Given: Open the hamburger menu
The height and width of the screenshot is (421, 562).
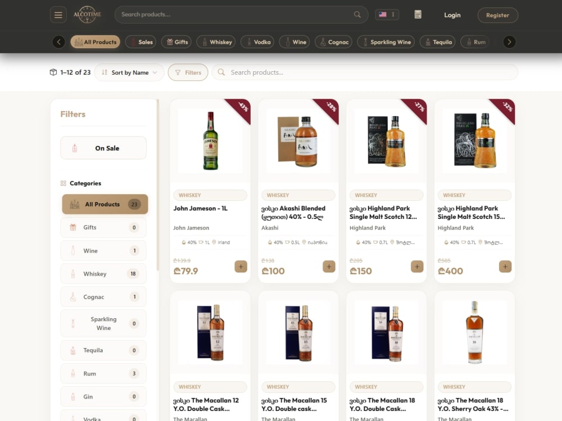Looking at the screenshot, I should click(x=58, y=15).
